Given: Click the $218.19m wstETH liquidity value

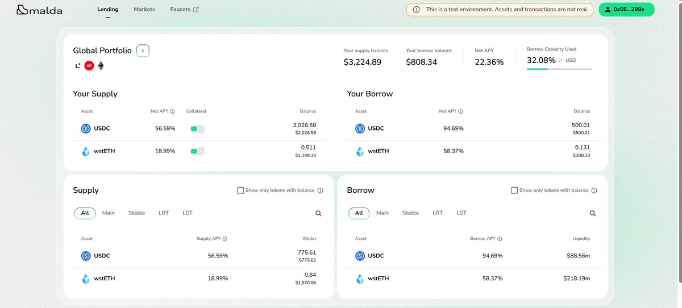Looking at the screenshot, I should pyautogui.click(x=577, y=279).
